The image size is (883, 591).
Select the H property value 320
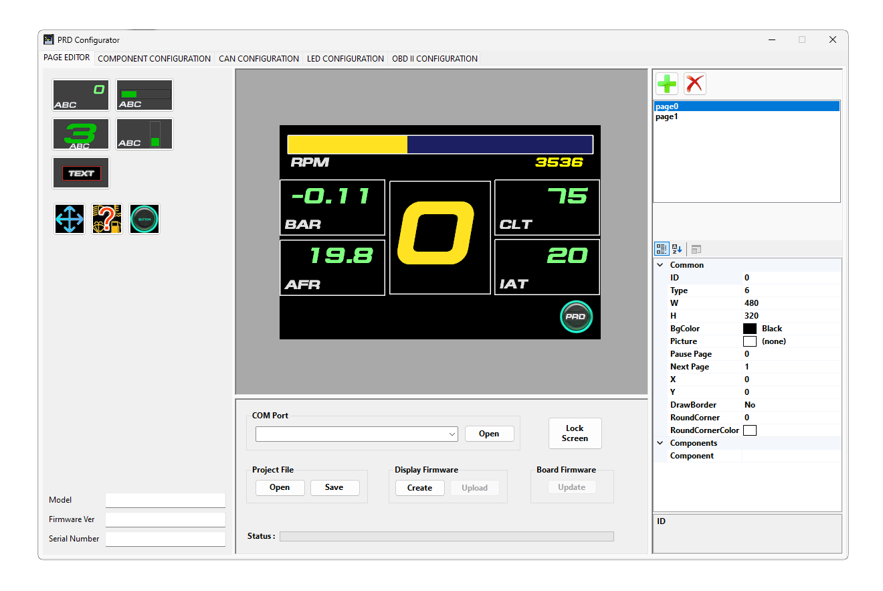point(791,316)
